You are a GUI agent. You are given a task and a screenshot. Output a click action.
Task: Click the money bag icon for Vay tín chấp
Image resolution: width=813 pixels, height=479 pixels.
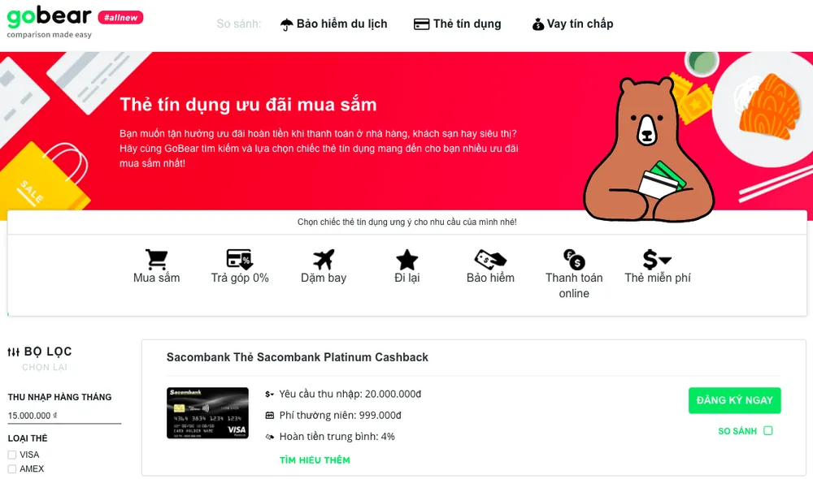(x=537, y=24)
